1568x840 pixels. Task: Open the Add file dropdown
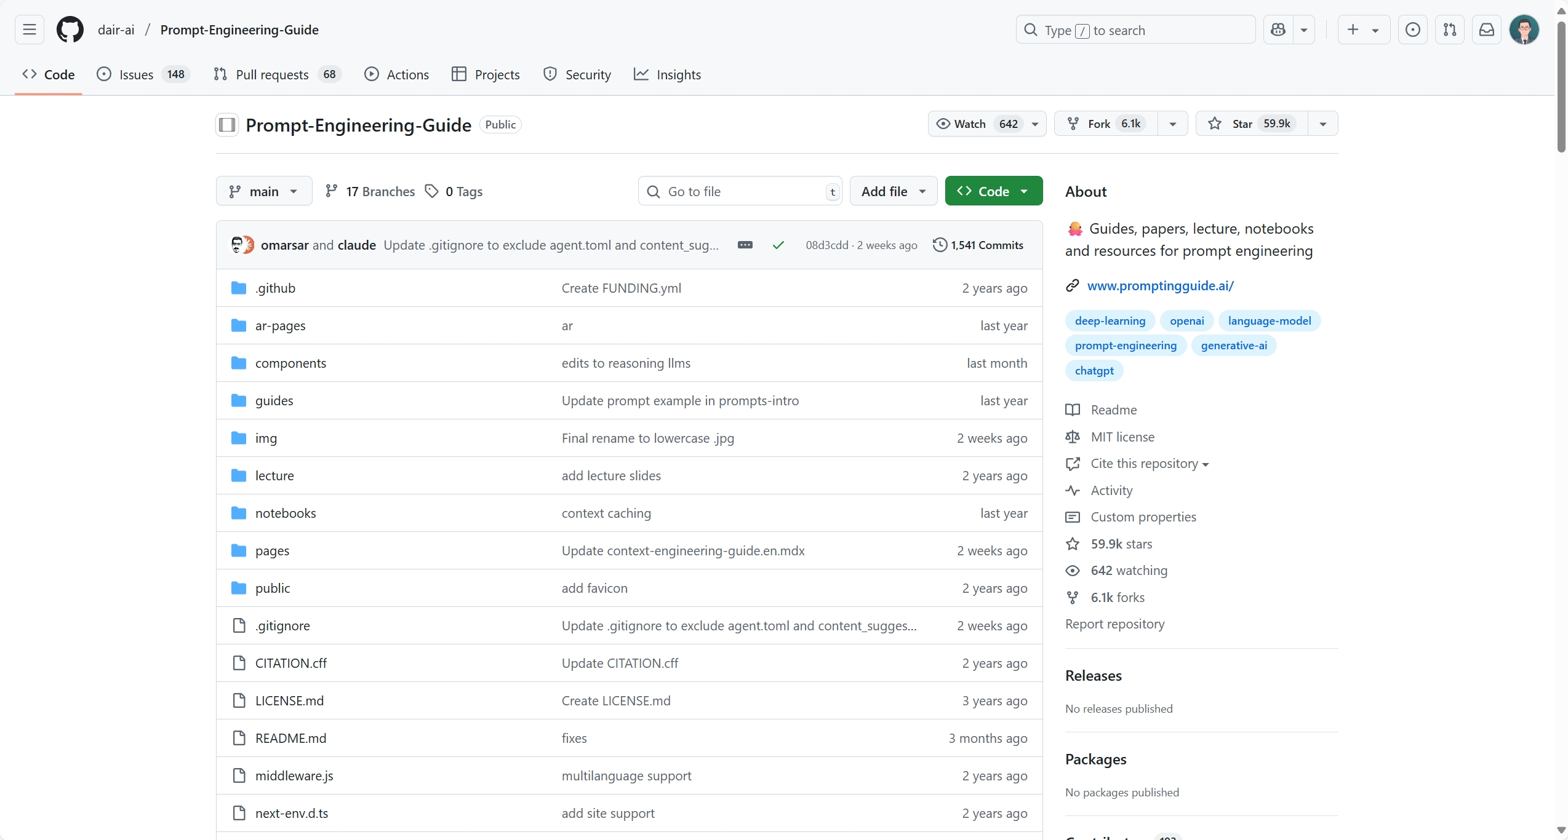coord(893,191)
